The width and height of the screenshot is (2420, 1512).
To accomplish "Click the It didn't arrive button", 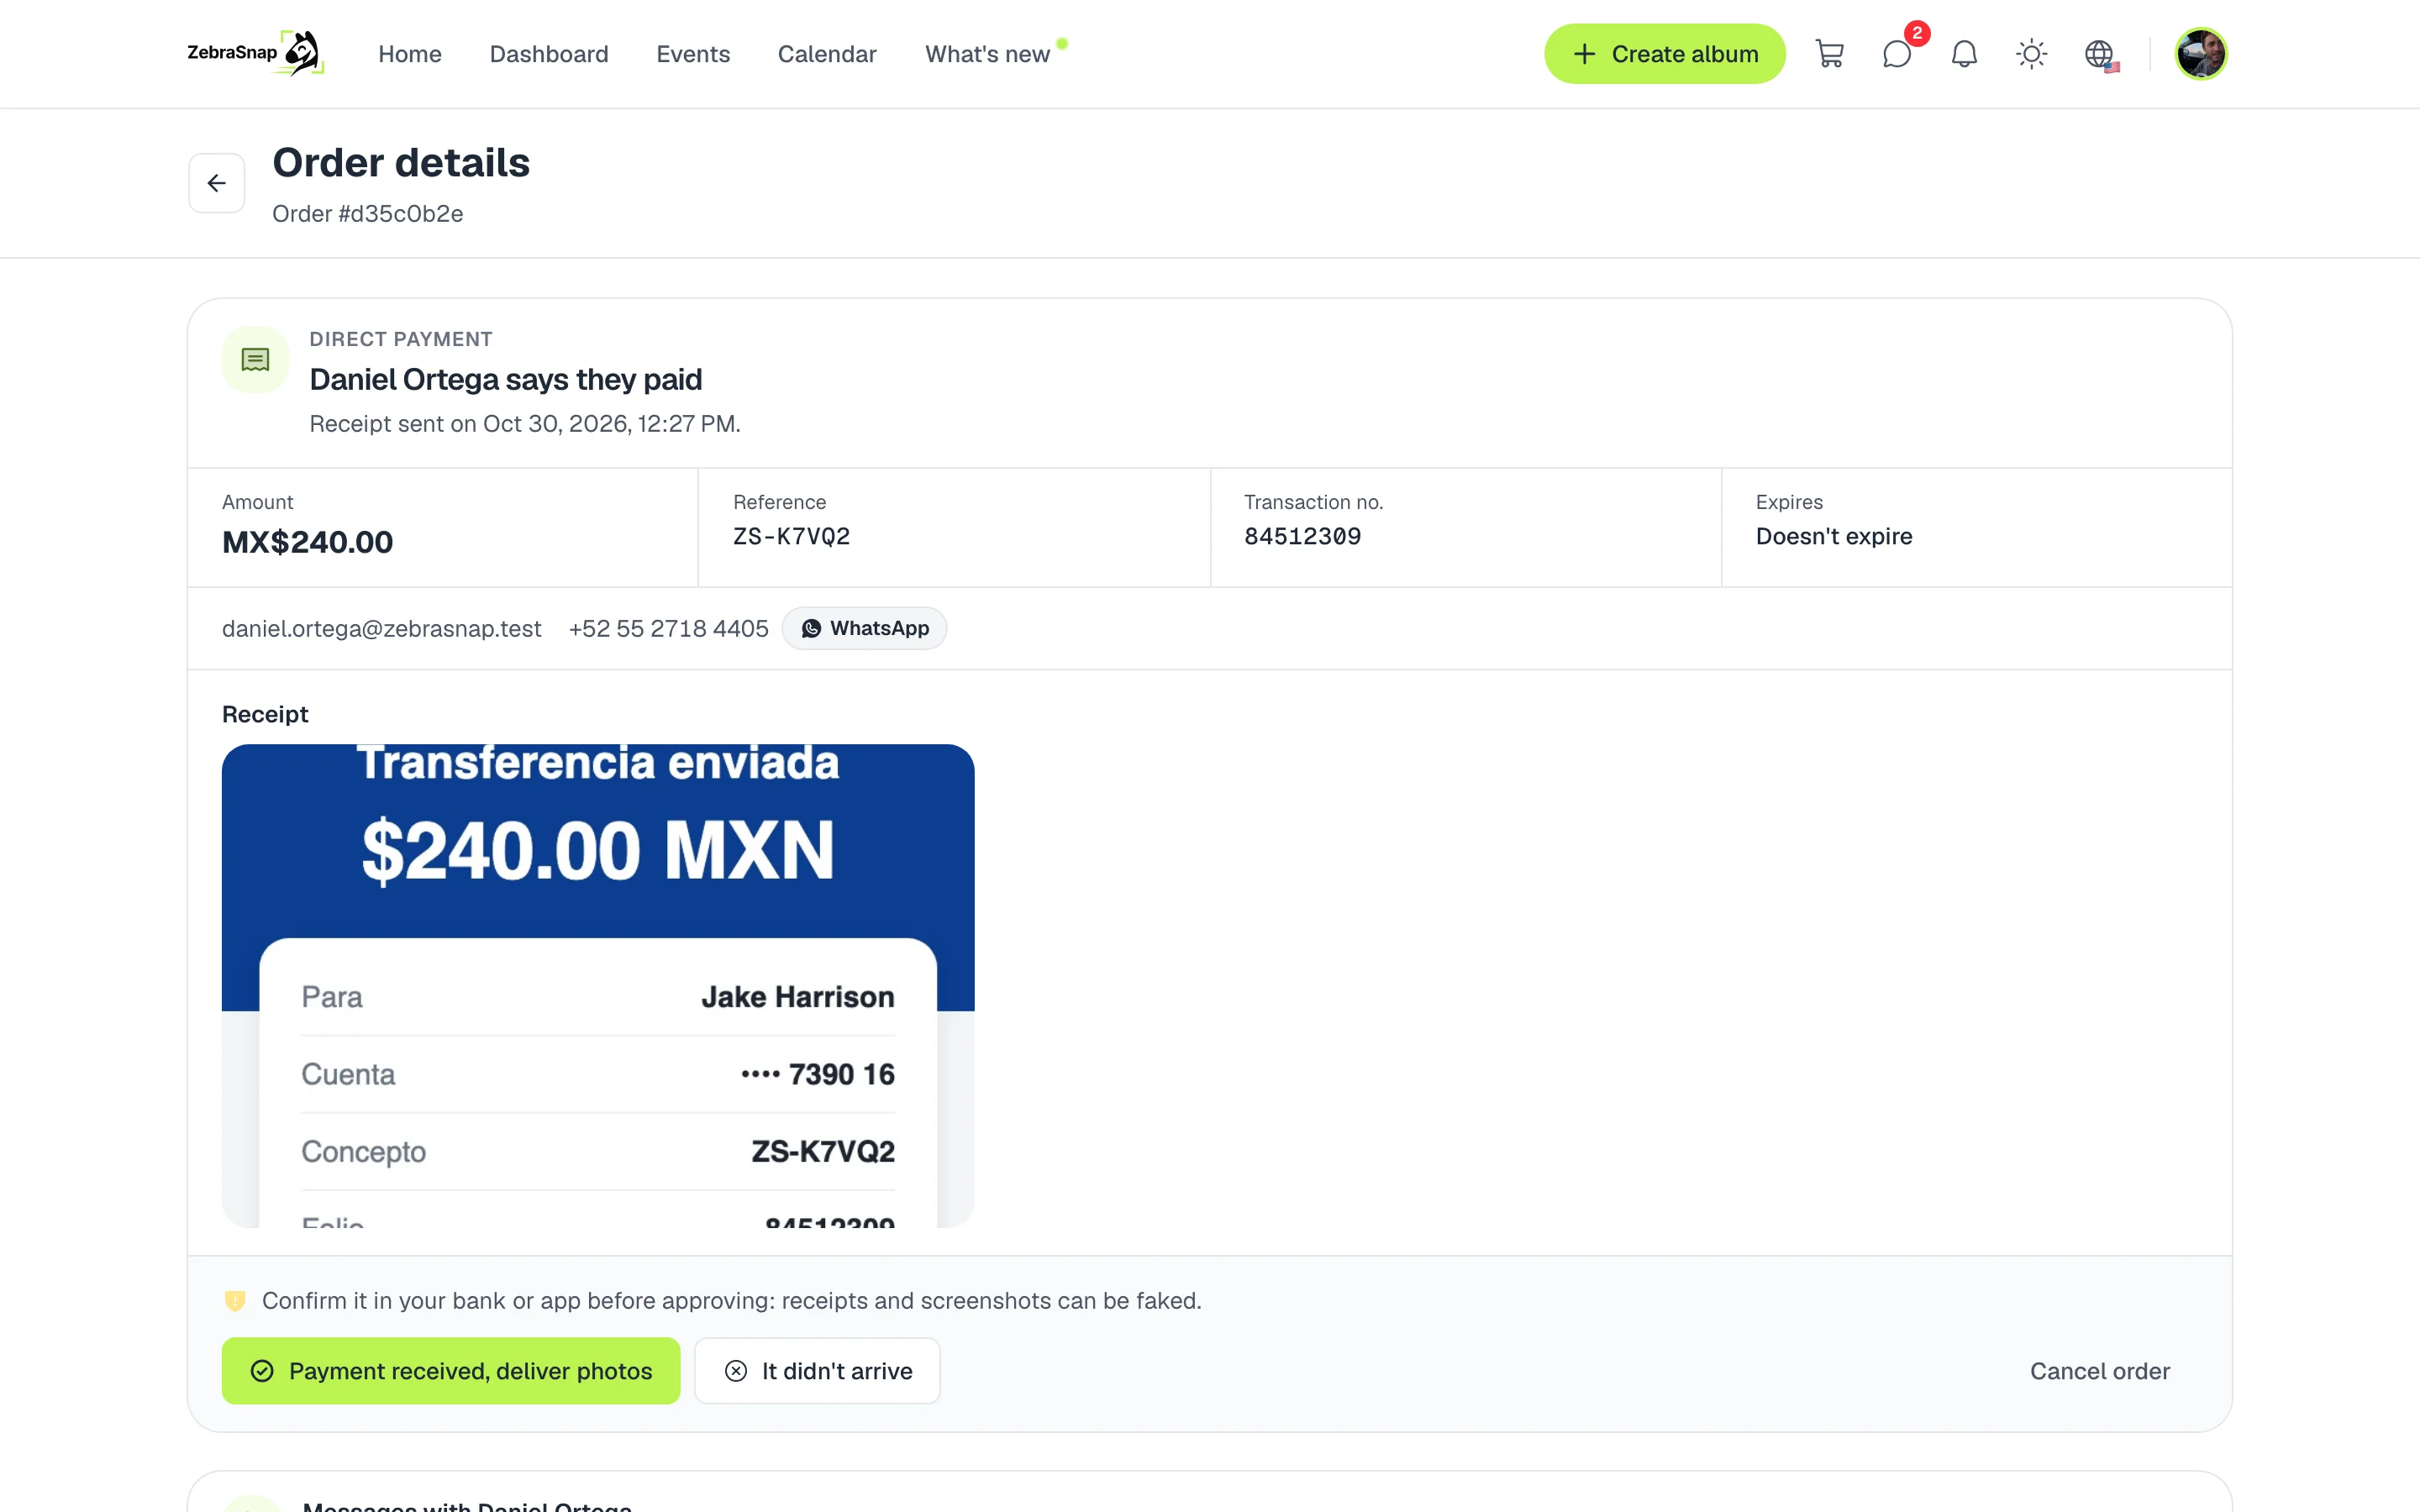I will pyautogui.click(x=817, y=1370).
